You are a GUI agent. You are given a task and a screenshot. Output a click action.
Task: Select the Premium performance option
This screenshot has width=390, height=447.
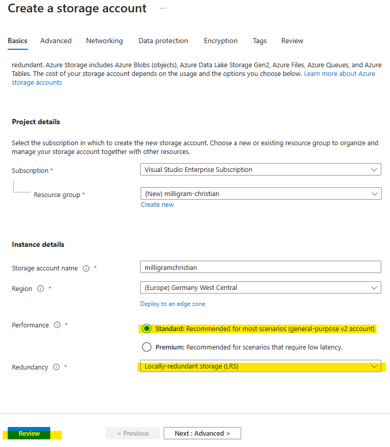click(147, 347)
